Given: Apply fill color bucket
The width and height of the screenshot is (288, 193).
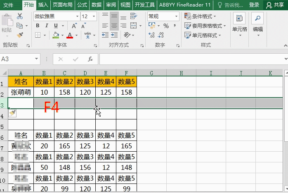Looking at the screenshot, I should pyautogui.click(x=56, y=35).
